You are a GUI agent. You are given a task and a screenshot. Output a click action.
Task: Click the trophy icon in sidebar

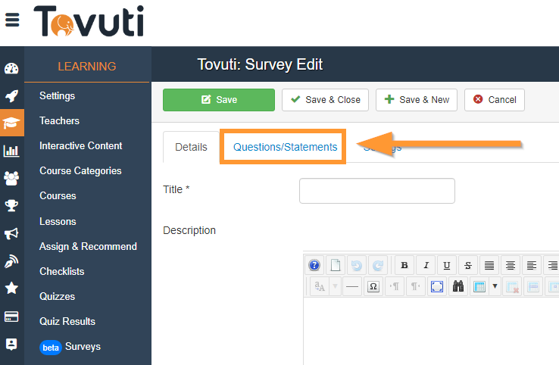(x=11, y=205)
